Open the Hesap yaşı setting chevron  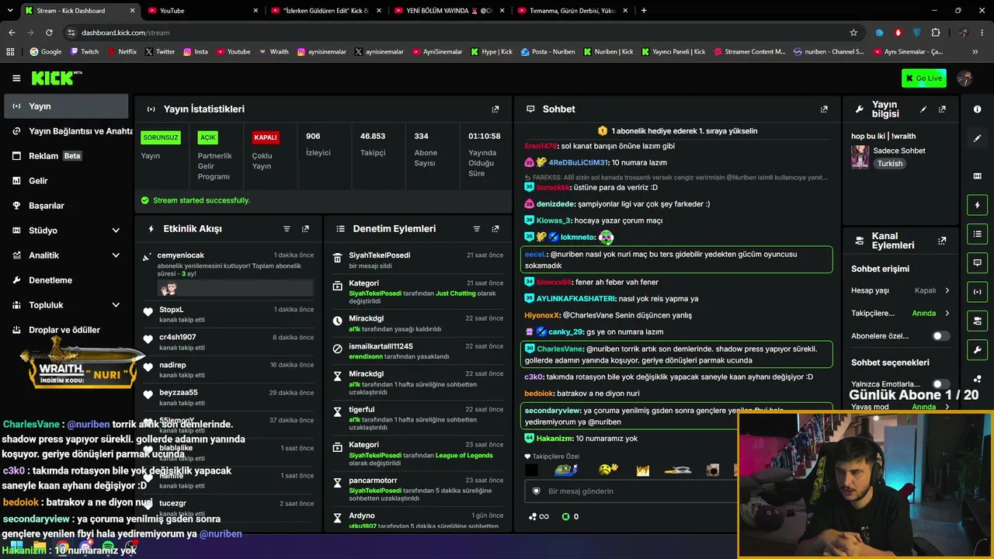(947, 290)
